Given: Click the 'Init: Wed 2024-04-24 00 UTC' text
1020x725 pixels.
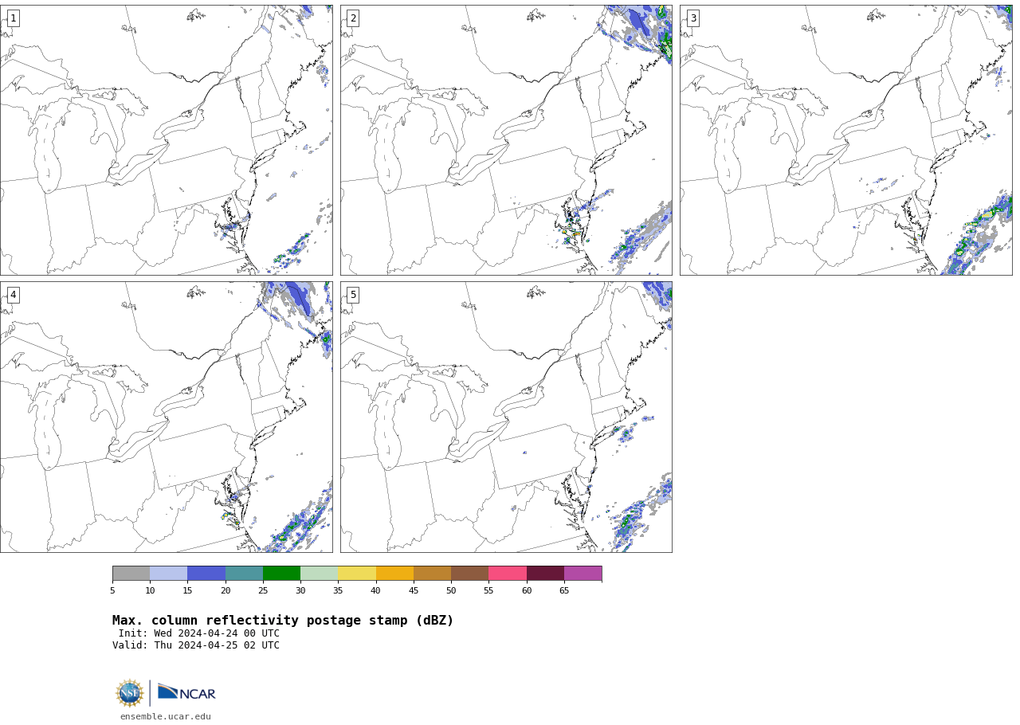Looking at the screenshot, I should coord(199,633).
